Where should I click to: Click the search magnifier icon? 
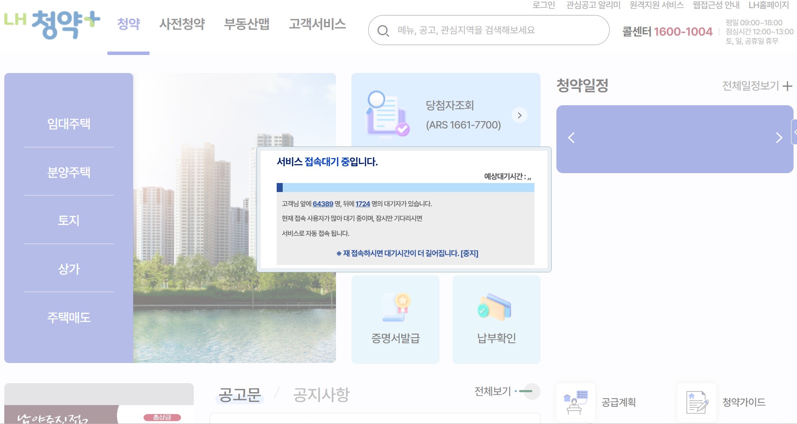tap(383, 31)
